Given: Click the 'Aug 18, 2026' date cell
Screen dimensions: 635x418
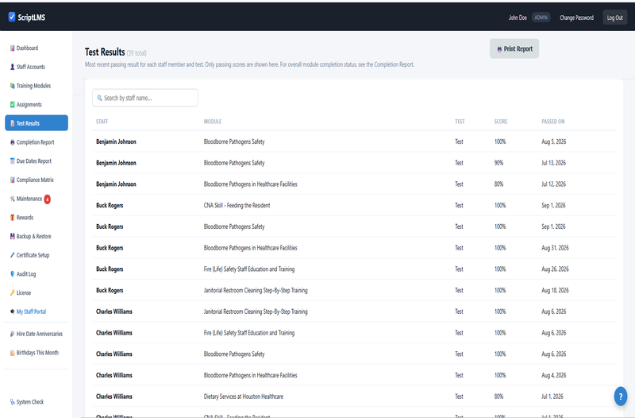Looking at the screenshot, I should 555,290.
